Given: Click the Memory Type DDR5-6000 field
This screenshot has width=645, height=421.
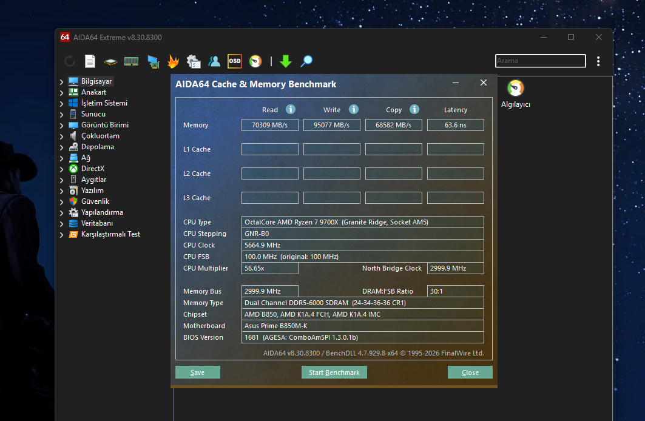Looking at the screenshot, I should tap(362, 303).
